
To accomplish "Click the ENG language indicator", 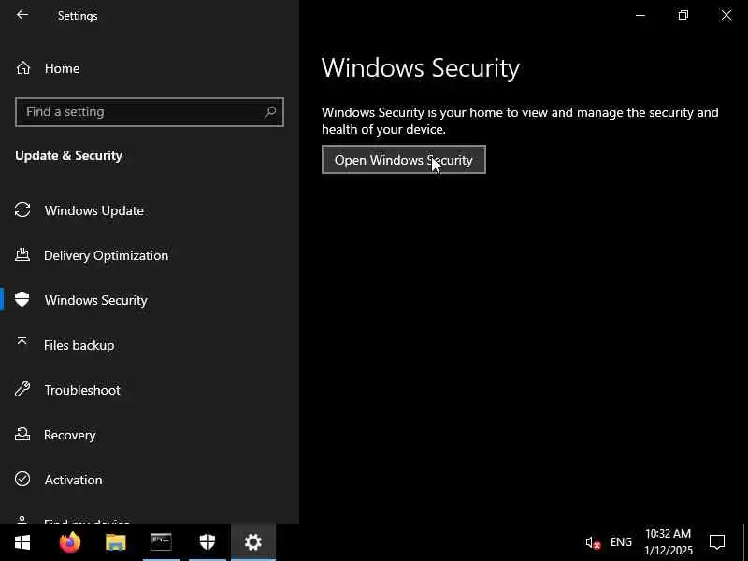I will click(621, 542).
